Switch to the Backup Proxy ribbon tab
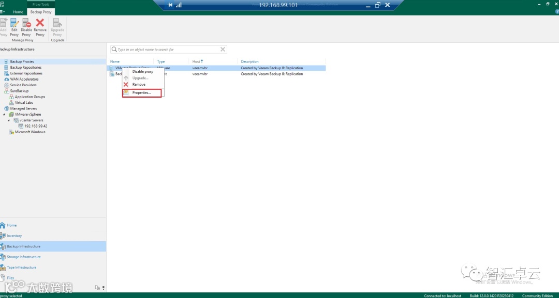The image size is (559, 298). pyautogui.click(x=41, y=12)
